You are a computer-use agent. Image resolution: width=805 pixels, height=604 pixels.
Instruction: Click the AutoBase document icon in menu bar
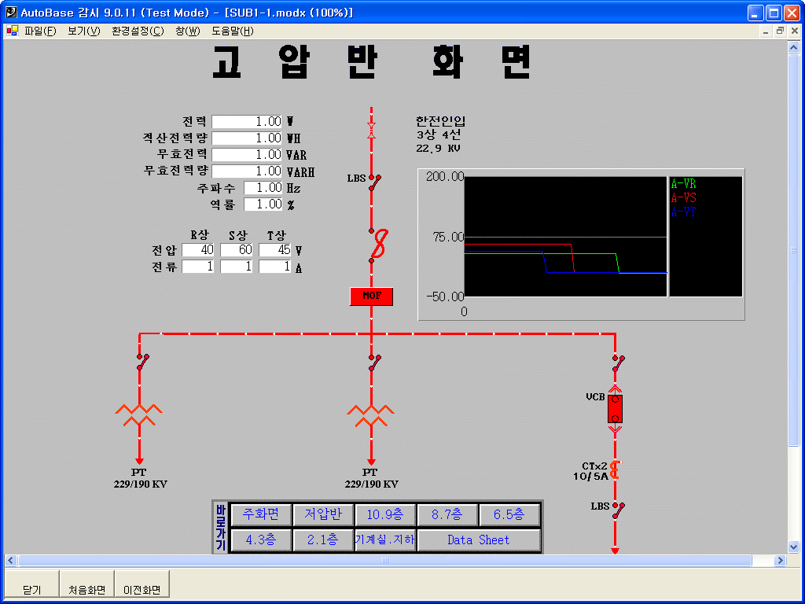(x=12, y=31)
